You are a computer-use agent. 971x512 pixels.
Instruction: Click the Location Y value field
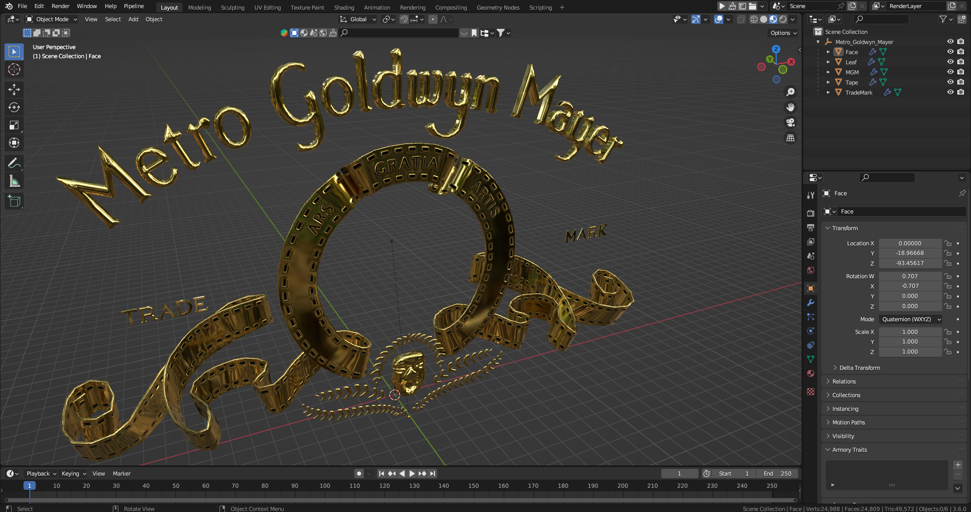[910, 253]
